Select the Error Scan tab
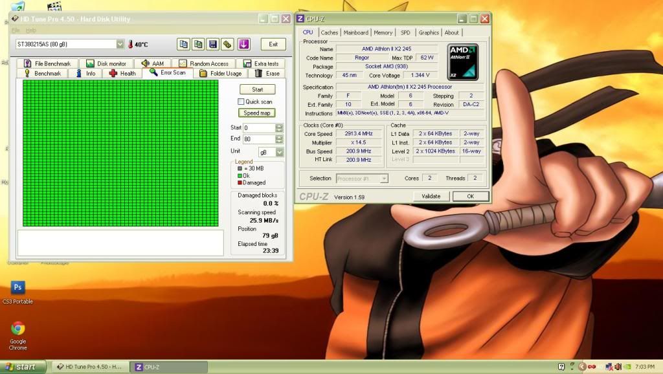This screenshot has height=374, width=663. click(x=168, y=72)
